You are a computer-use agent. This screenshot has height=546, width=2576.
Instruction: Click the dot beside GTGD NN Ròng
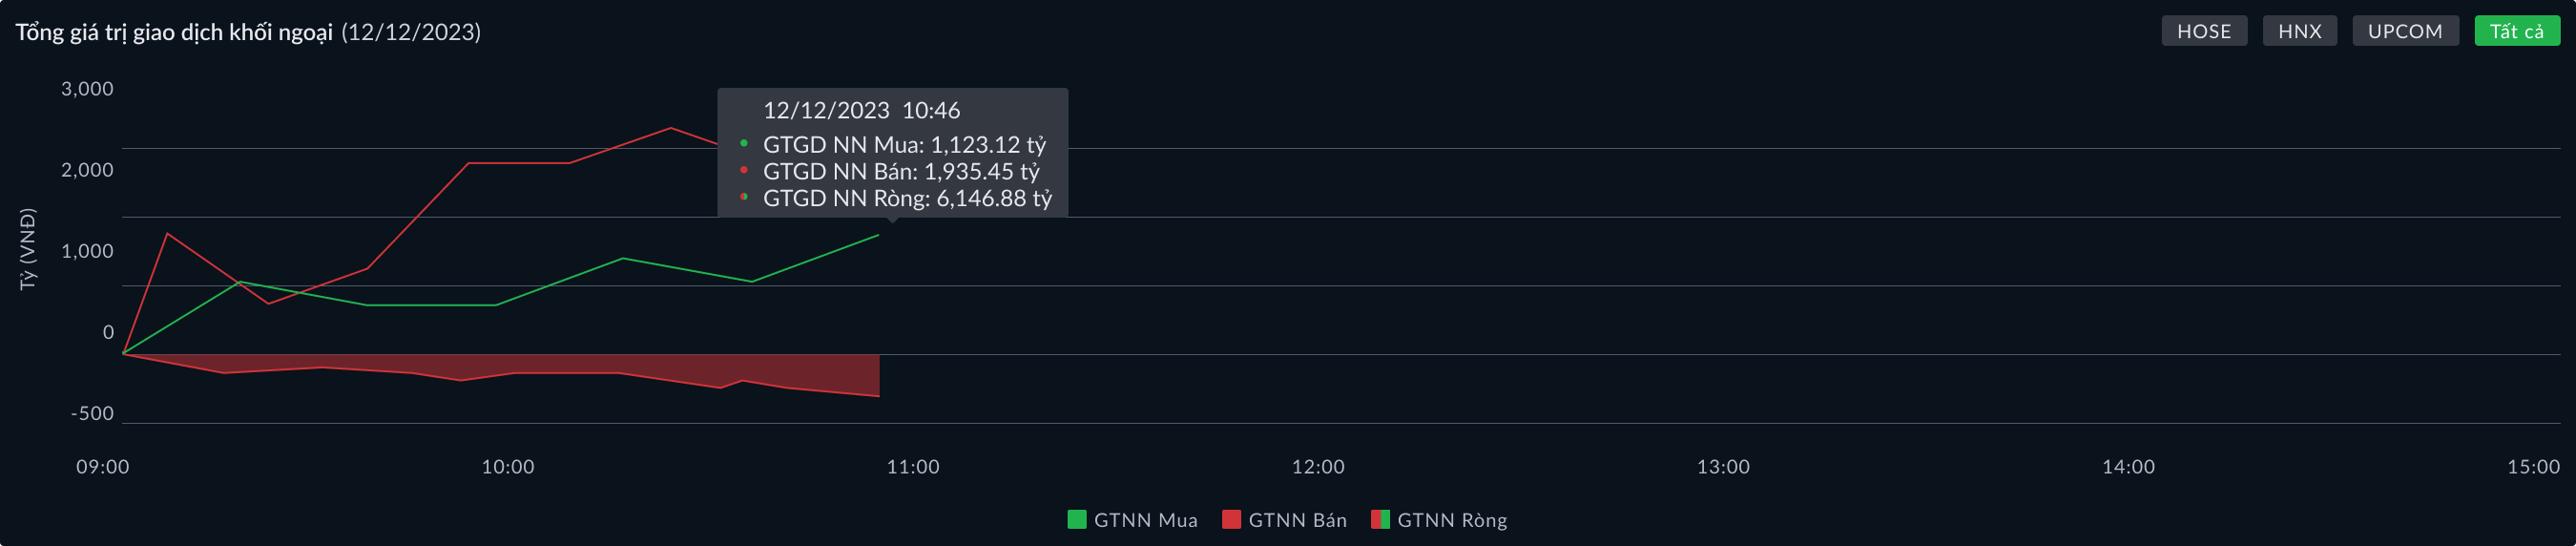tap(744, 197)
